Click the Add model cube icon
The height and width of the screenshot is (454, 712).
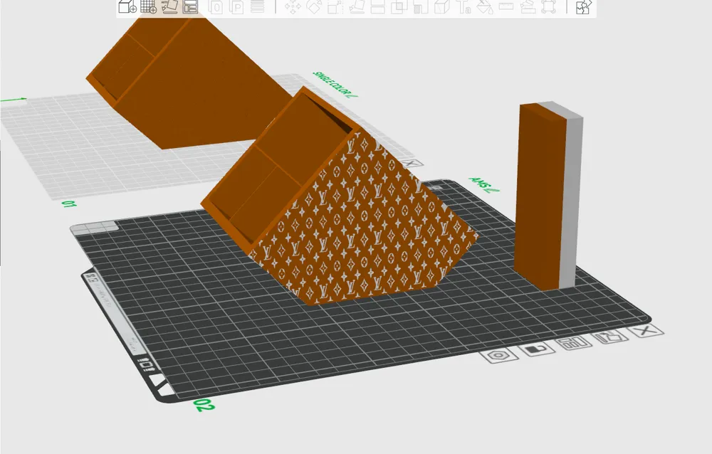(x=127, y=6)
